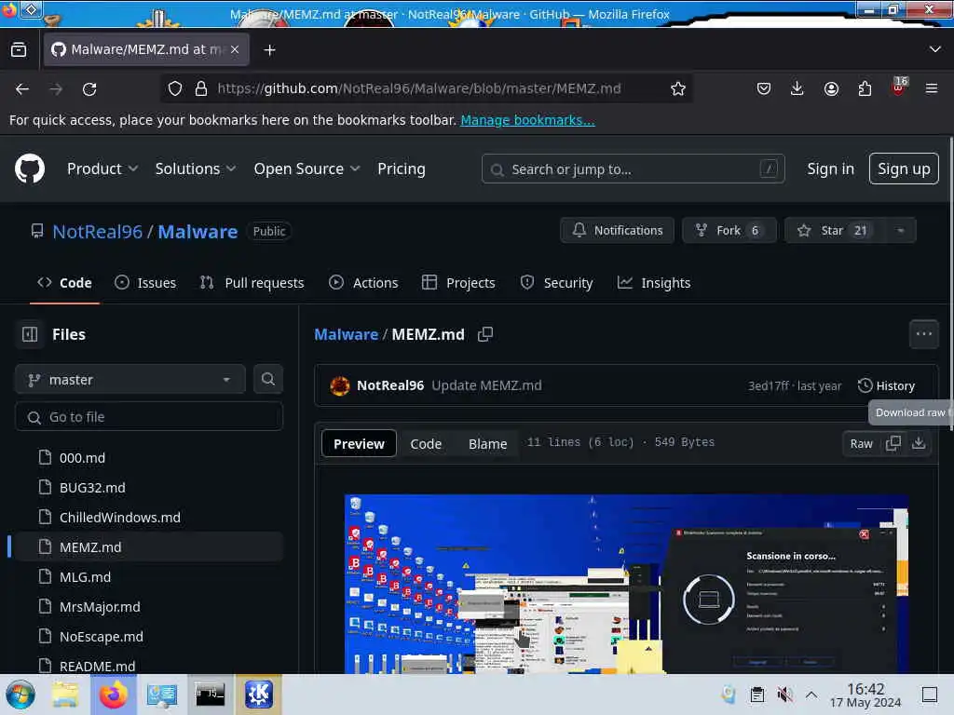Open the Pricing page
Screen dimensions: 954x715
point(401,169)
